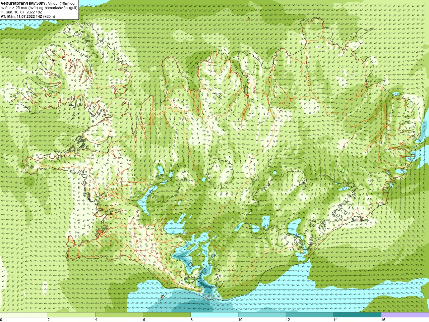Click the "hámarkshviða (gult)" text
The image size is (429, 322).
pyautogui.click(x=61, y=8)
